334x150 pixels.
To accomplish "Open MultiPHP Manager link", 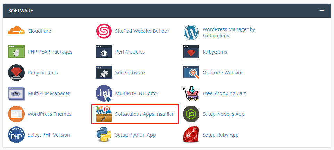I will pyautogui.click(x=49, y=93).
